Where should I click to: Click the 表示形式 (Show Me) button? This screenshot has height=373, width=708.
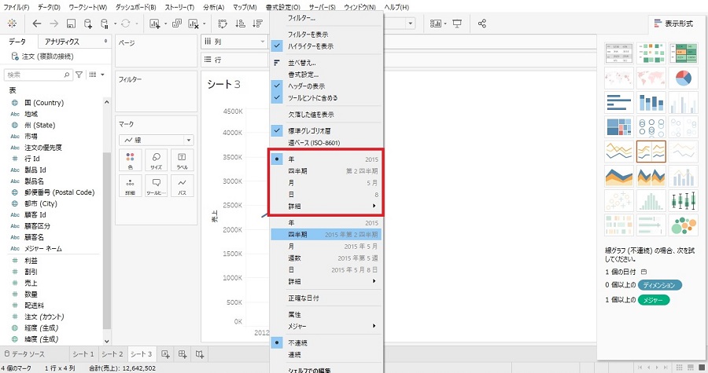point(673,24)
